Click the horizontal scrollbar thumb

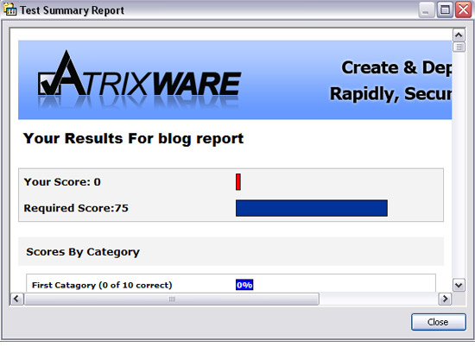[172, 299]
